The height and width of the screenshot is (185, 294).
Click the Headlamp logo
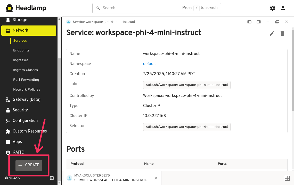(26, 8)
